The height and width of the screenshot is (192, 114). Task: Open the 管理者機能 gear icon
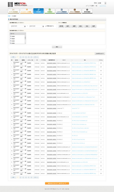click(87, 10)
